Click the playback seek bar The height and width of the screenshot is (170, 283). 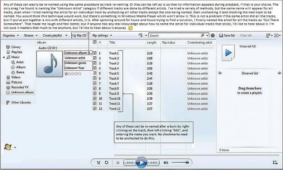[197, 155]
